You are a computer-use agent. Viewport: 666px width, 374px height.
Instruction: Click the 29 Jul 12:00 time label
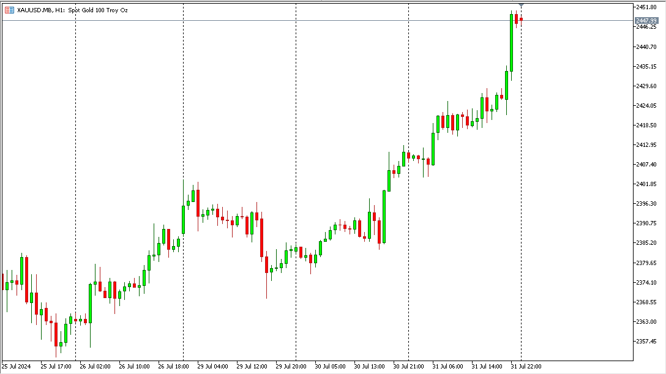(252, 367)
